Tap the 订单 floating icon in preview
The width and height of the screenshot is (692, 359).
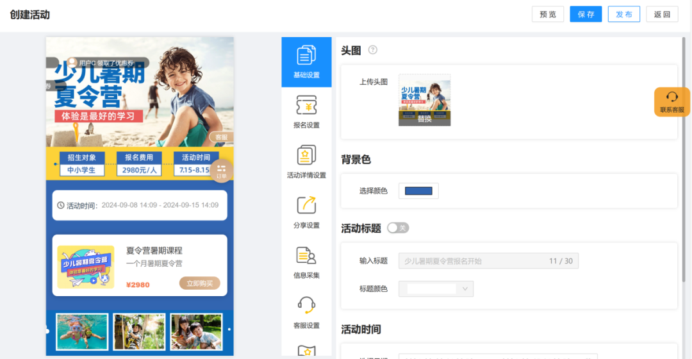point(221,170)
